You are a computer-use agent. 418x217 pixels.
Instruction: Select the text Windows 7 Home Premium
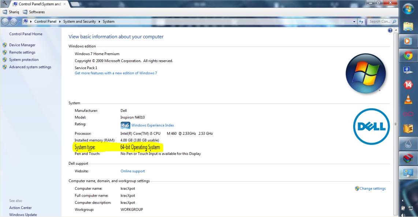point(97,54)
